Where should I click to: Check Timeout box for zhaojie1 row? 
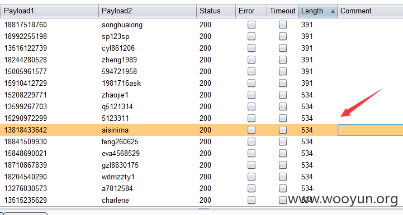pyautogui.click(x=283, y=95)
